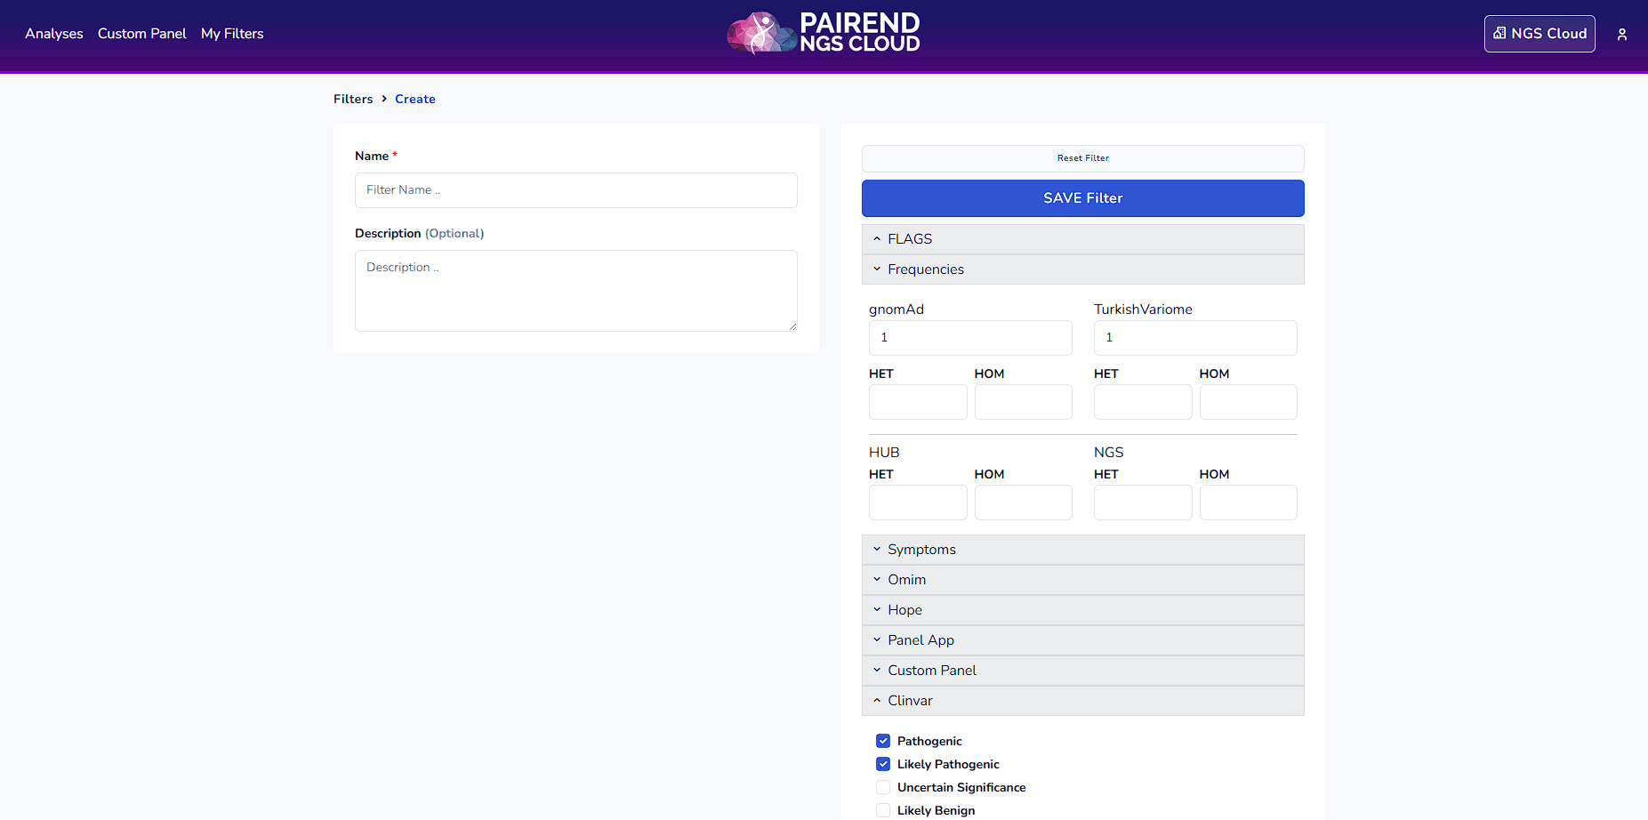Enable the Uncertain Significance checkbox
The height and width of the screenshot is (820, 1648).
(883, 787)
